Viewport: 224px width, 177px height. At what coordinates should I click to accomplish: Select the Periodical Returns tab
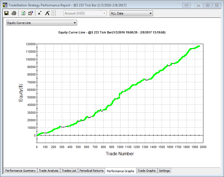pos(91,171)
